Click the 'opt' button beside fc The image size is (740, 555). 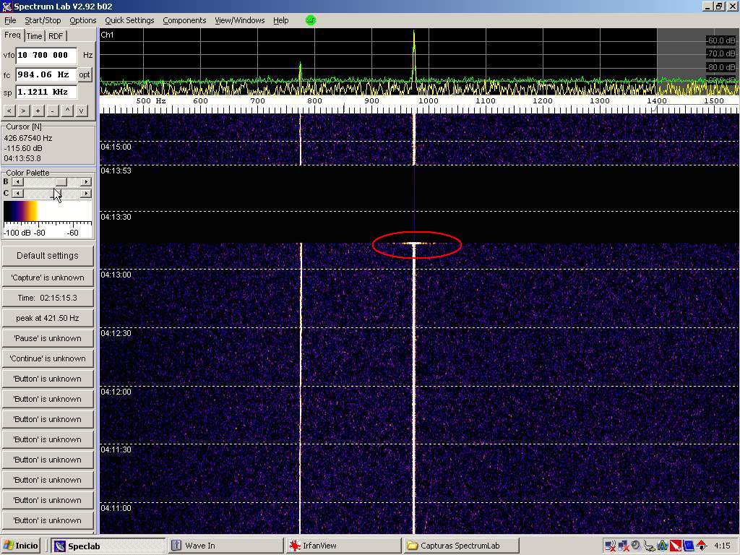[85, 74]
